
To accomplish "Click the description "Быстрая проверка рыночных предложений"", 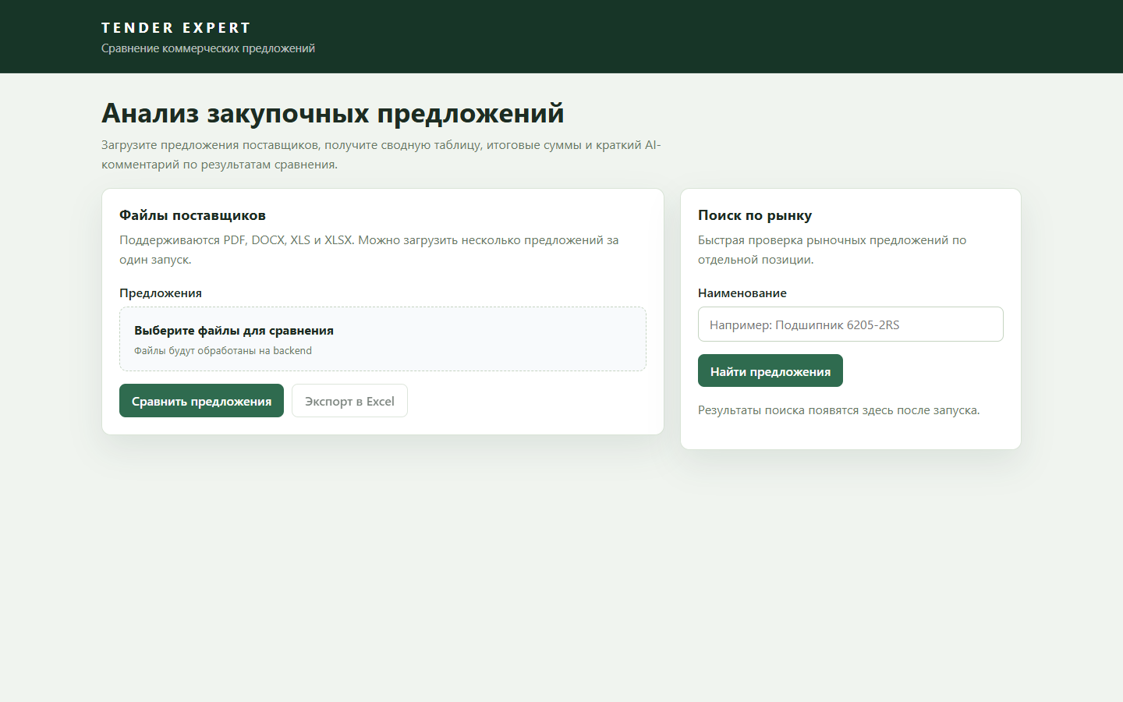I will click(832, 250).
